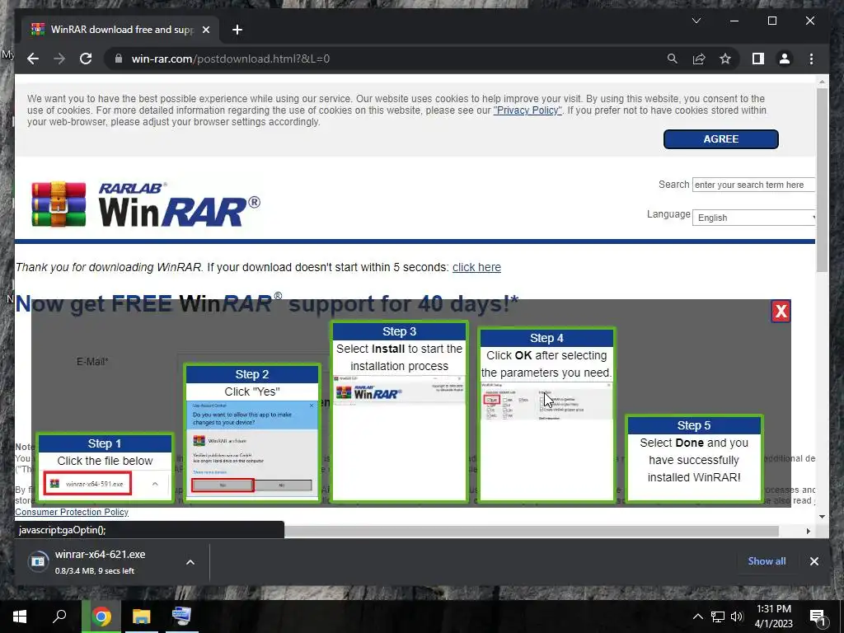
Task: Open Chrome profile menu
Action: pos(785,59)
